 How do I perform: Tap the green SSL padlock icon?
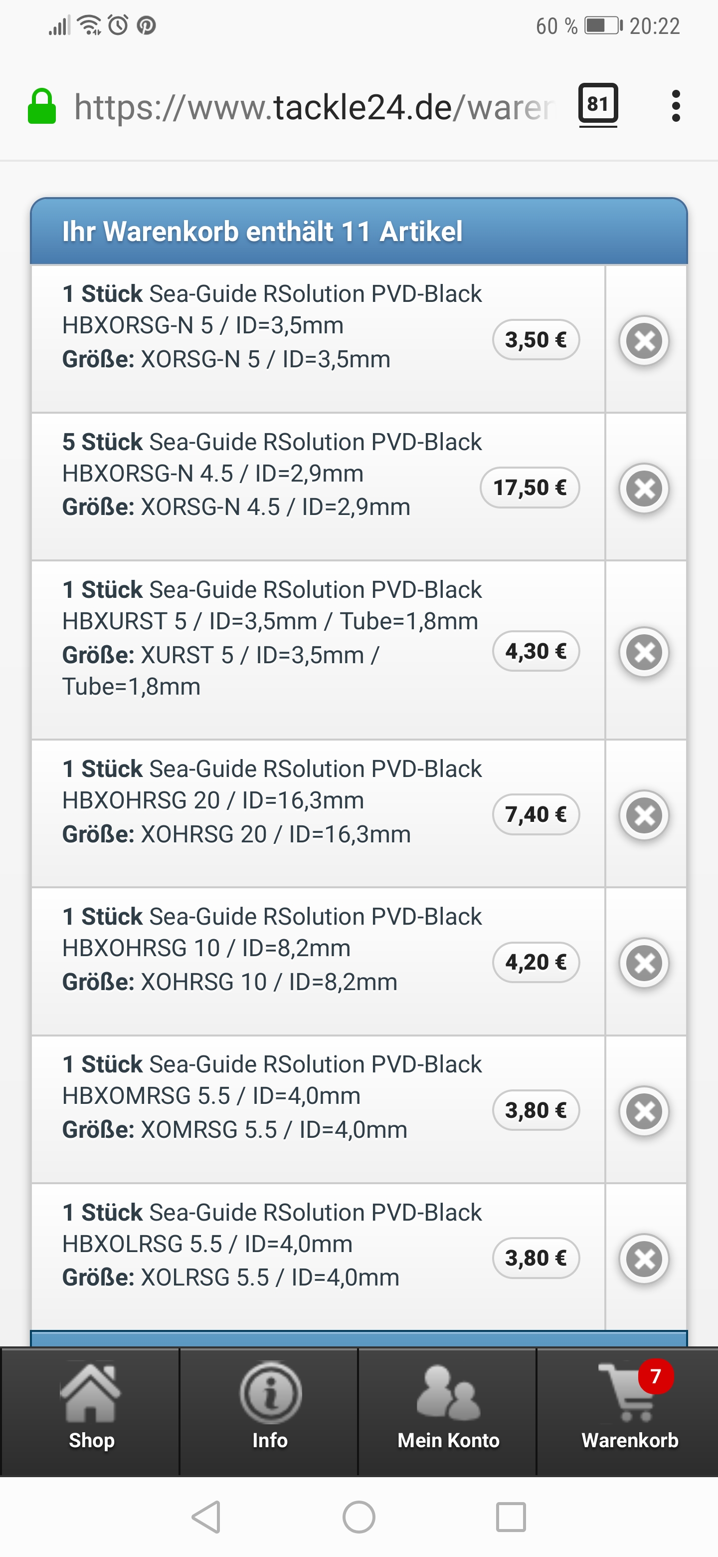coord(42,107)
